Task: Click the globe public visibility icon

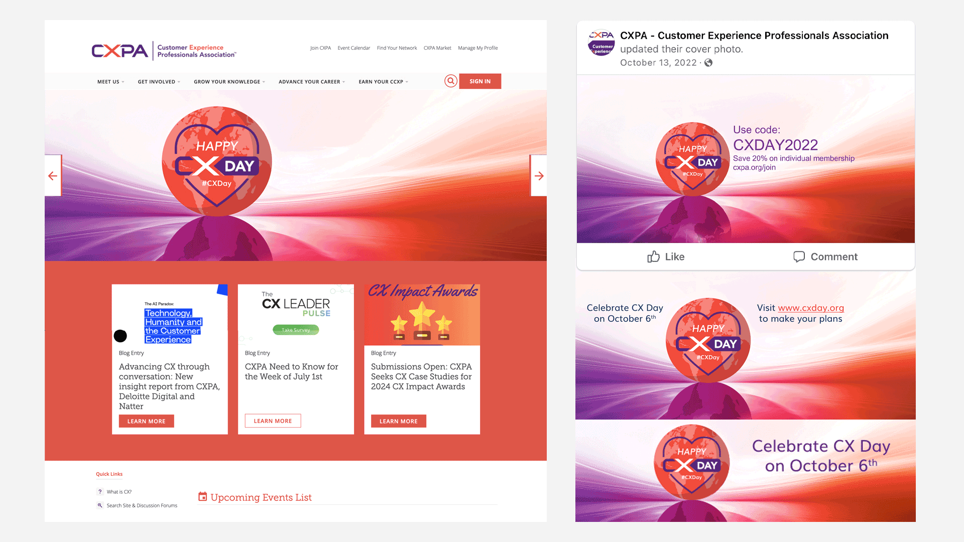Action: [x=708, y=63]
